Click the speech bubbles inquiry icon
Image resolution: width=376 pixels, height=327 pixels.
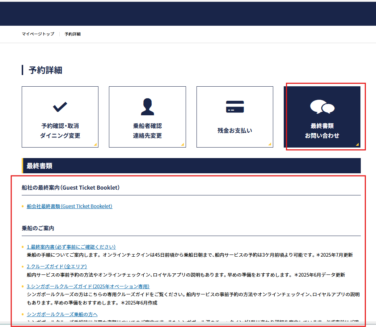[322, 107]
